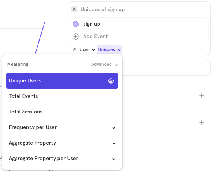Expand Aggregate Property per User chevron
This screenshot has width=216, height=171.
[x=114, y=159]
